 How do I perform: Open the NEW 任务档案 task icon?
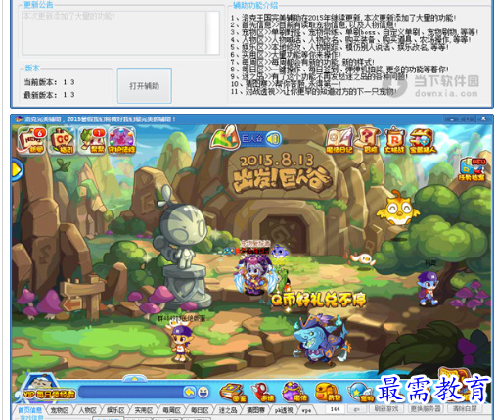tap(473, 169)
